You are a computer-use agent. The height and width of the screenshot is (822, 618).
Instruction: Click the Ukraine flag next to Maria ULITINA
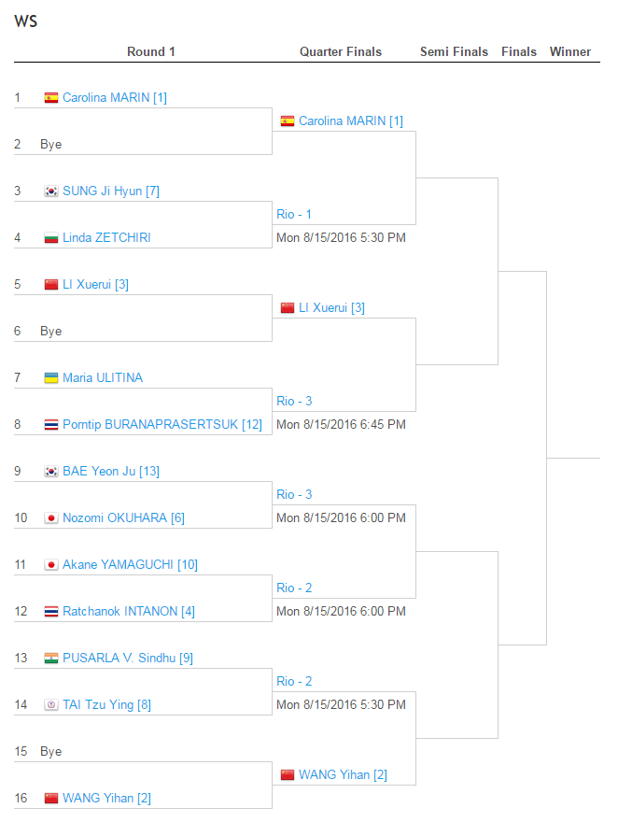coord(51,378)
